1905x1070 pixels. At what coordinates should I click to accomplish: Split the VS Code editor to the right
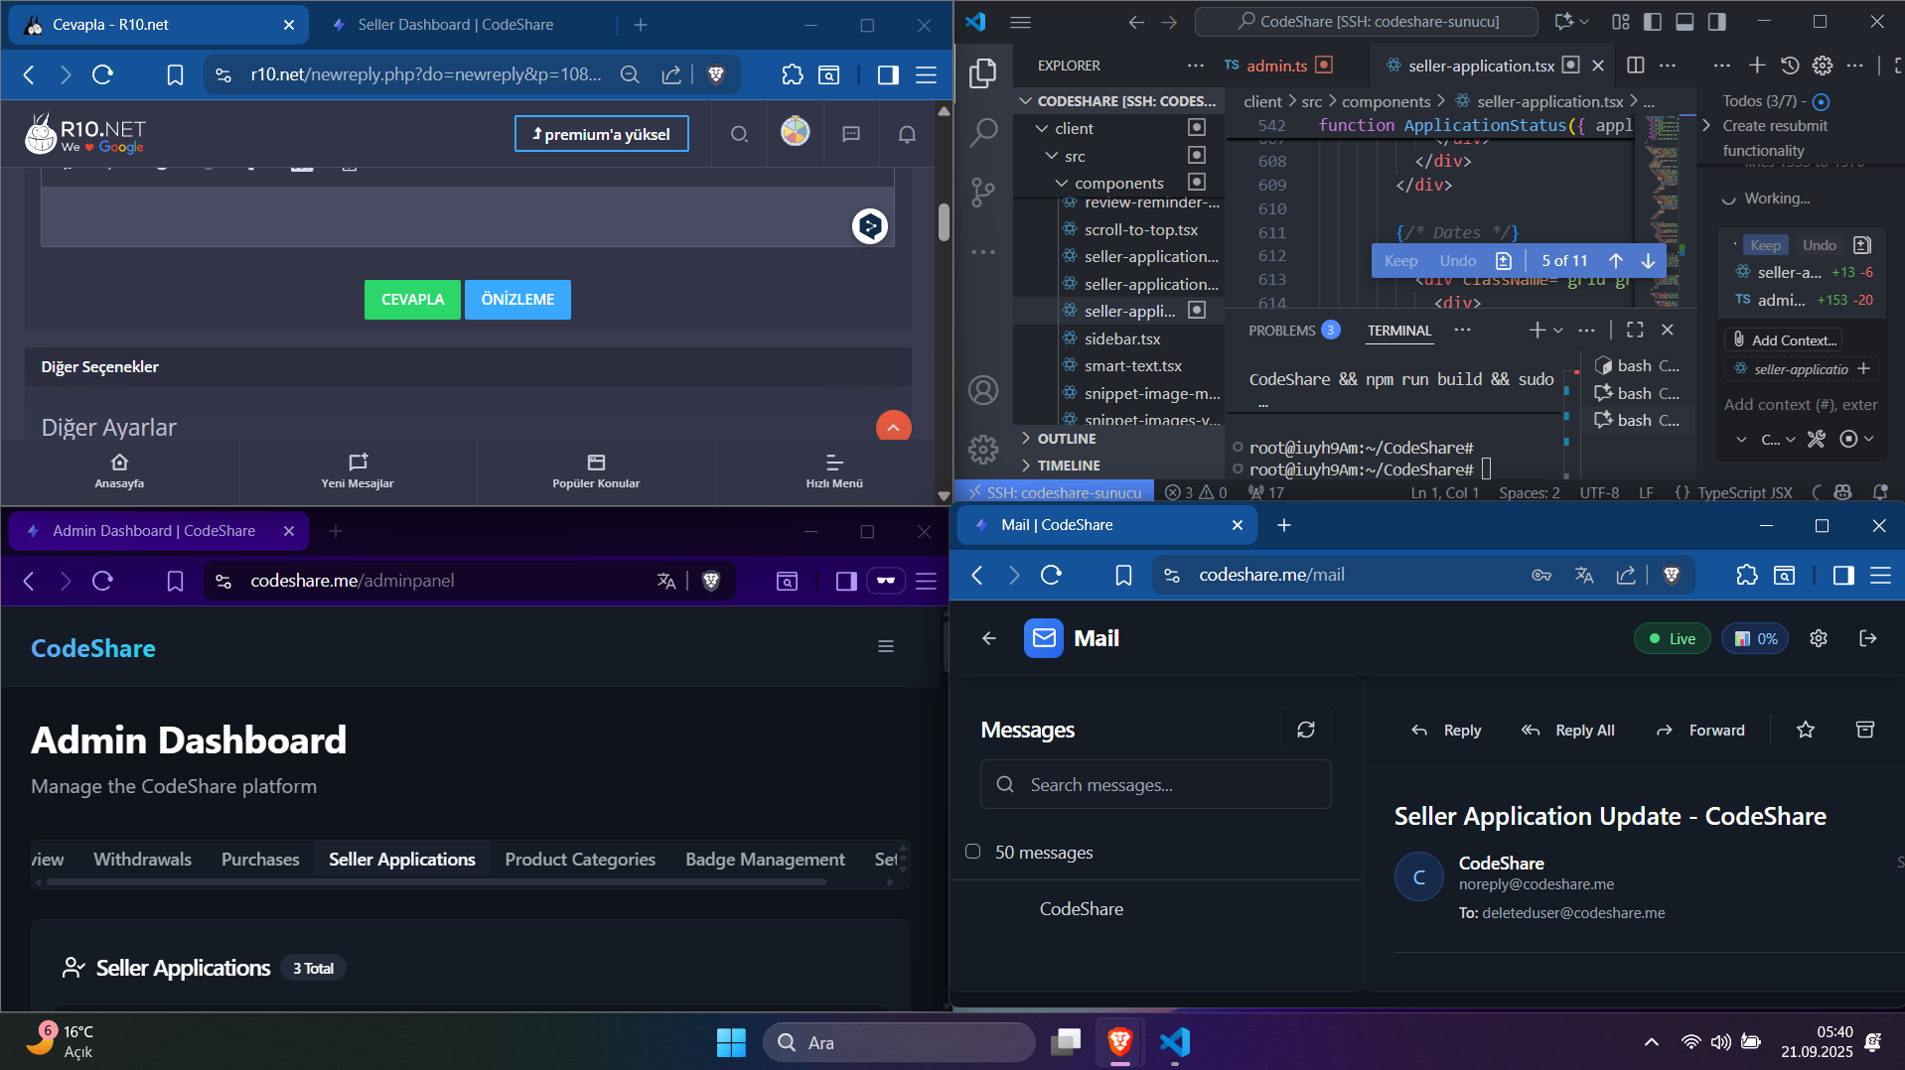point(1635,66)
